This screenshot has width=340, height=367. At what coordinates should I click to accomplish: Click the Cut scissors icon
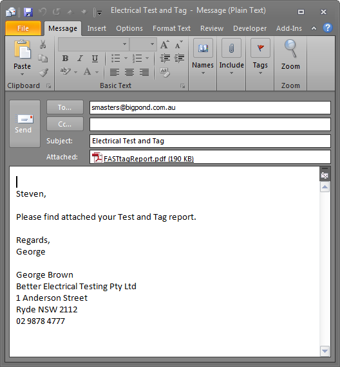(42, 44)
